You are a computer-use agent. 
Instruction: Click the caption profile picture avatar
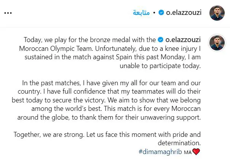217,43
